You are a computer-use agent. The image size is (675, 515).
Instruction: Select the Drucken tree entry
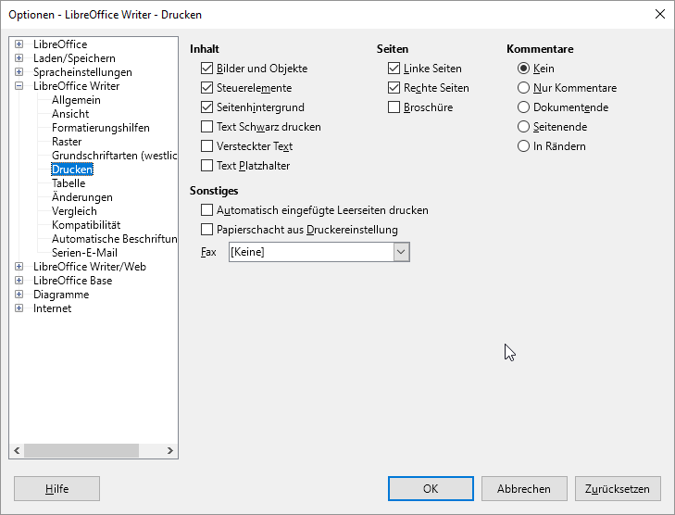pyautogui.click(x=72, y=170)
